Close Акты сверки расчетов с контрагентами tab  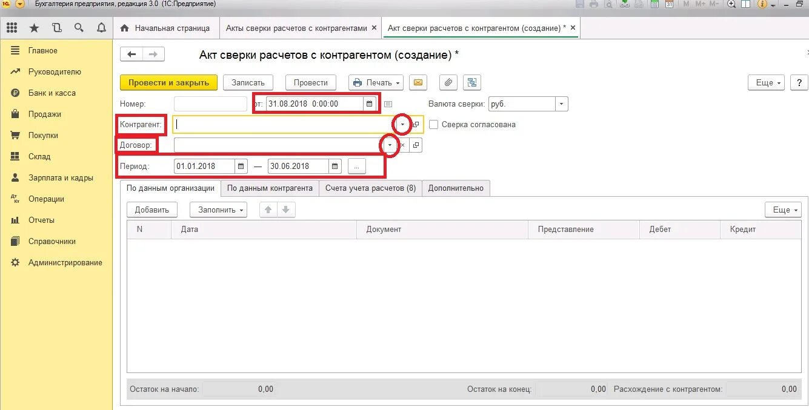375,28
